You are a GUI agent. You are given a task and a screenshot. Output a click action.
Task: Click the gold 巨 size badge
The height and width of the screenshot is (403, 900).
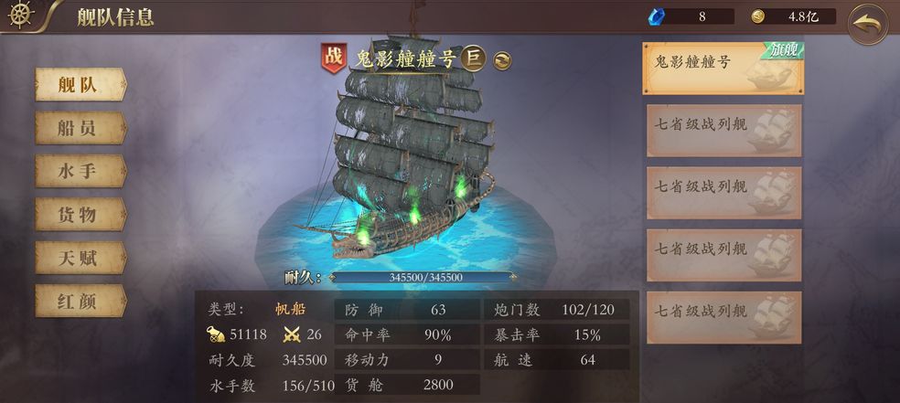click(x=474, y=58)
